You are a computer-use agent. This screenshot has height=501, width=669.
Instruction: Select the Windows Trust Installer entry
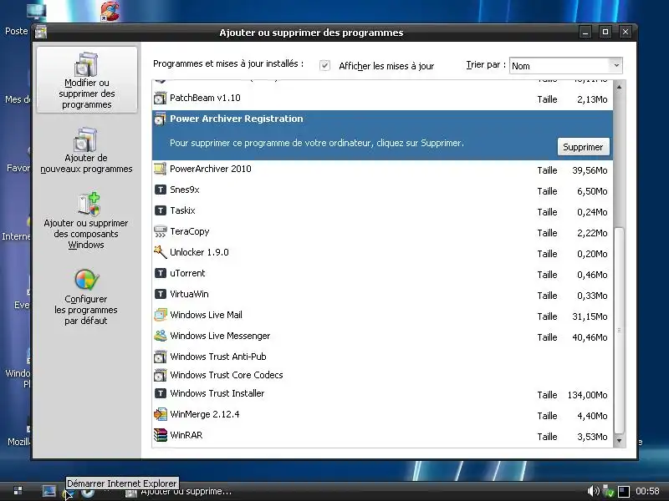tap(382, 394)
